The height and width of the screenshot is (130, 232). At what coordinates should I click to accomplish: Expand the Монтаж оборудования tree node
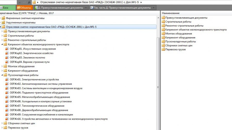2,66
